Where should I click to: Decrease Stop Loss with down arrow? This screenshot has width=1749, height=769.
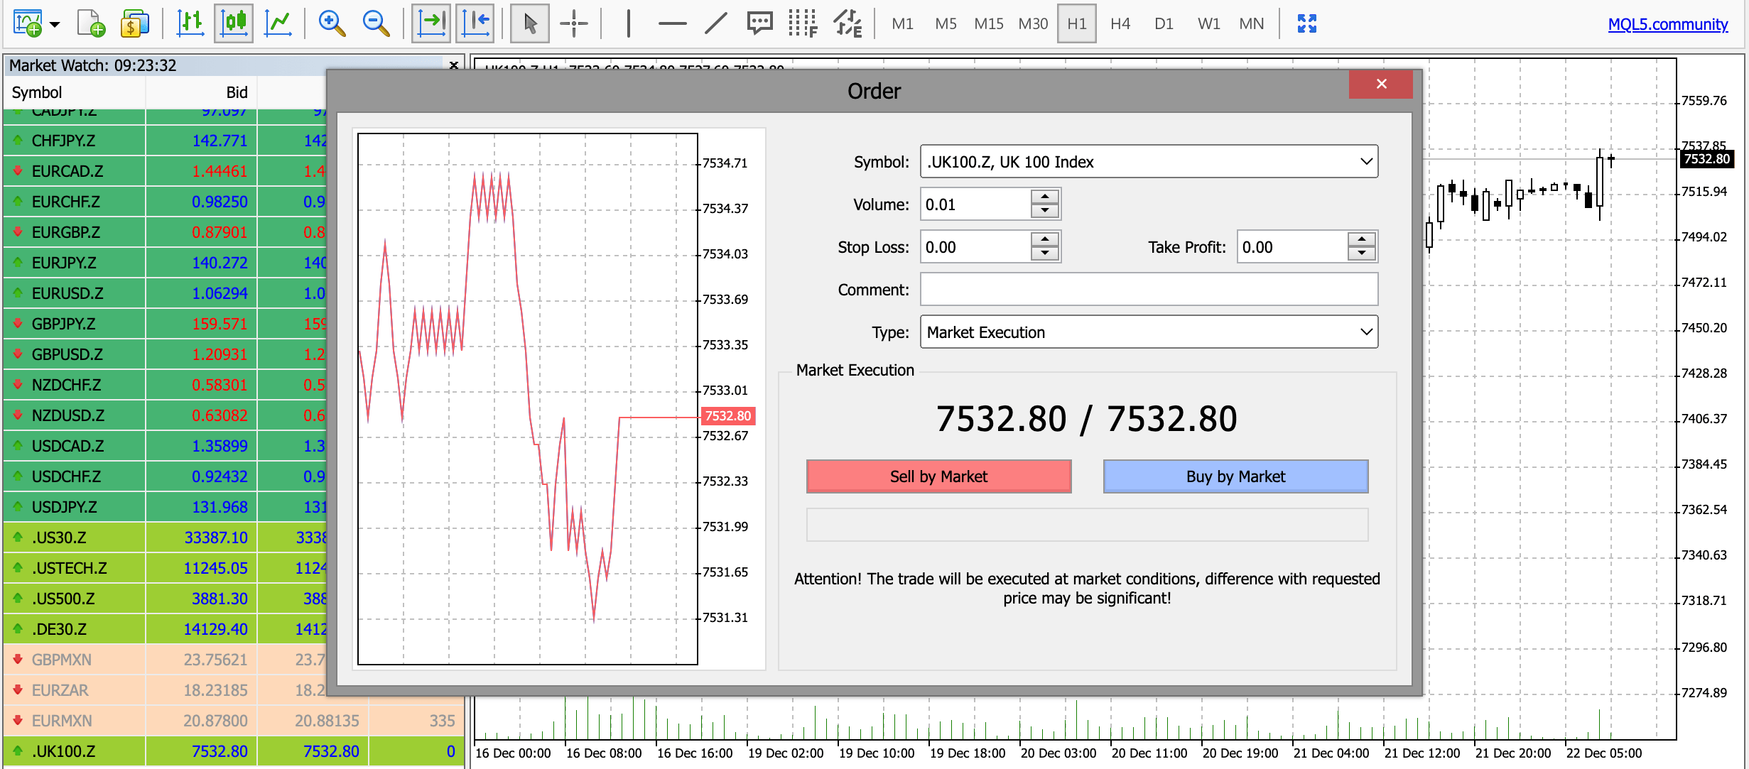(x=1045, y=253)
